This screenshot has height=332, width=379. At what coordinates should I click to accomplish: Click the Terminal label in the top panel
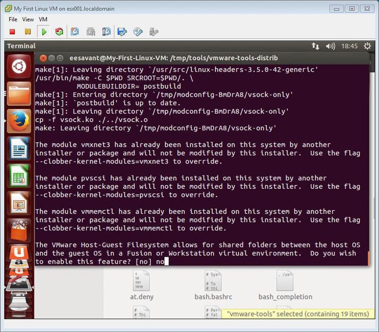point(21,46)
